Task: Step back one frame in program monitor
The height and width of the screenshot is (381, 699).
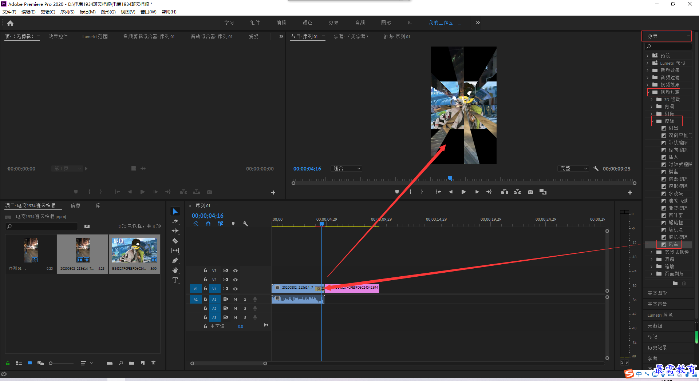Action: [451, 192]
